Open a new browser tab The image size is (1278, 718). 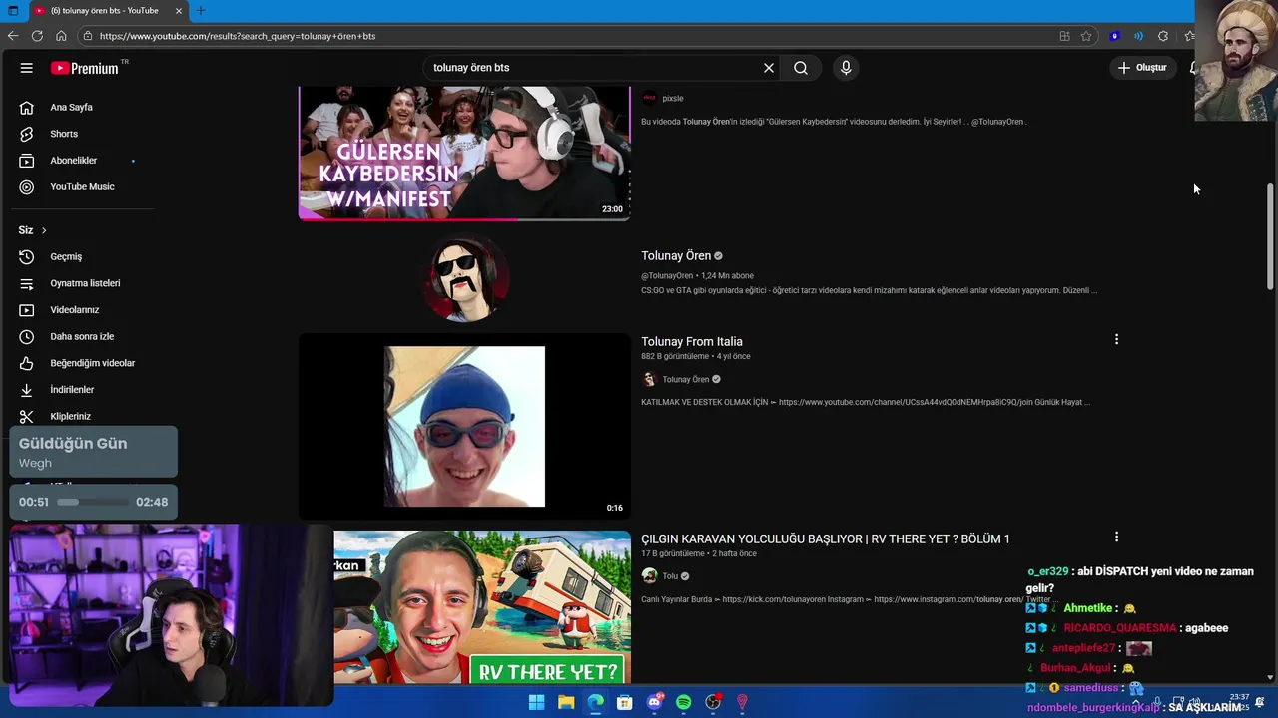tap(201, 11)
